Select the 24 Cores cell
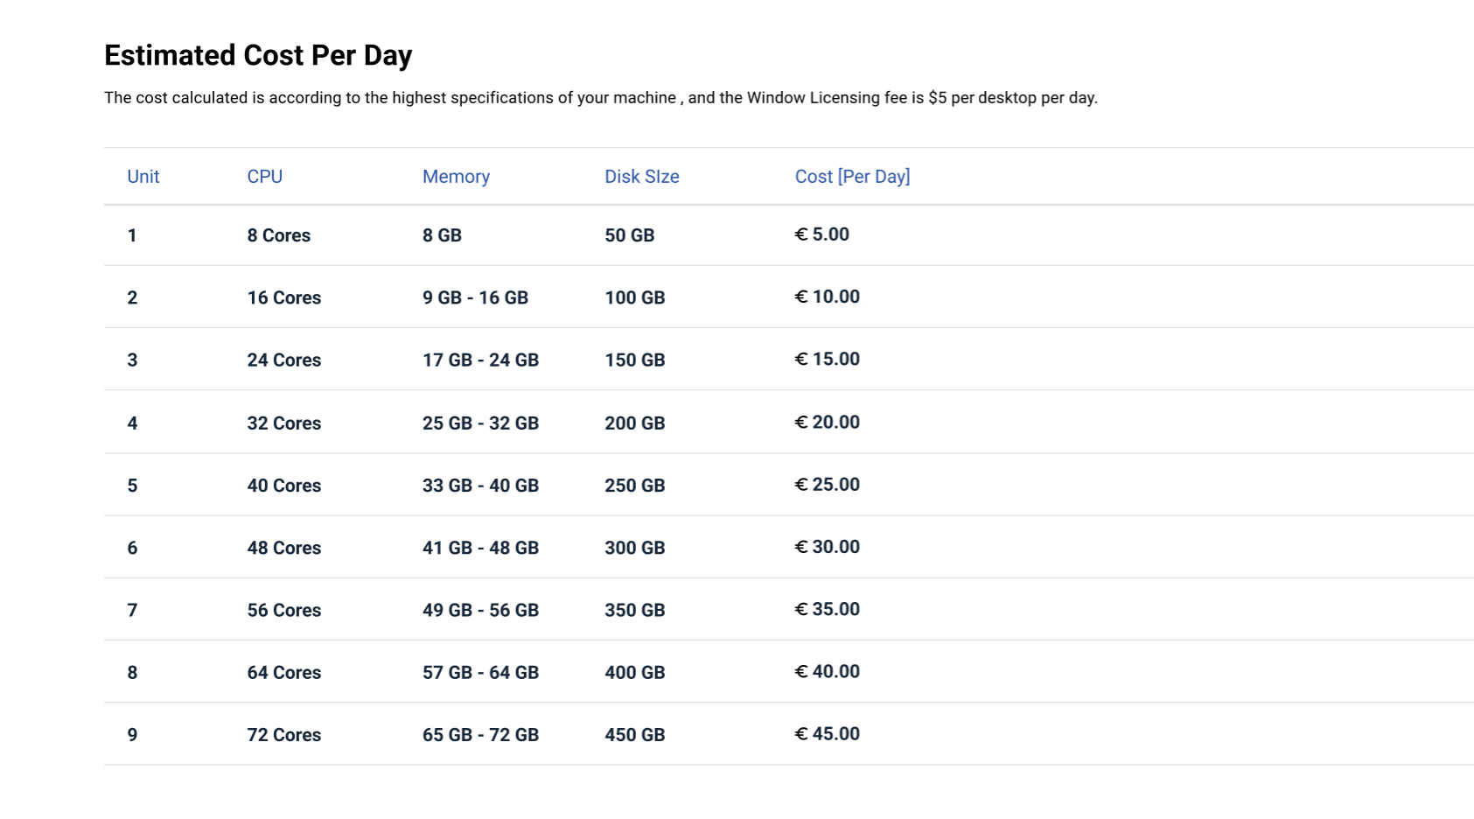This screenshot has height=819, width=1474. (284, 360)
